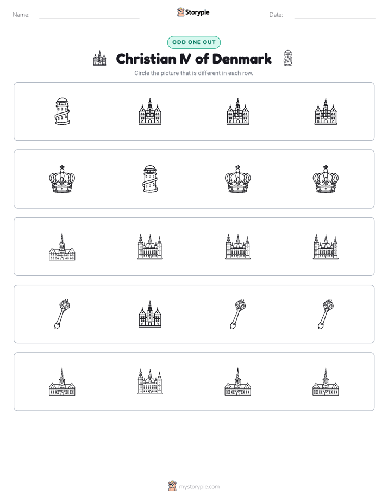This screenshot has height=502, width=388.
Task: Click the Storypie logo at top
Action: 193,12
